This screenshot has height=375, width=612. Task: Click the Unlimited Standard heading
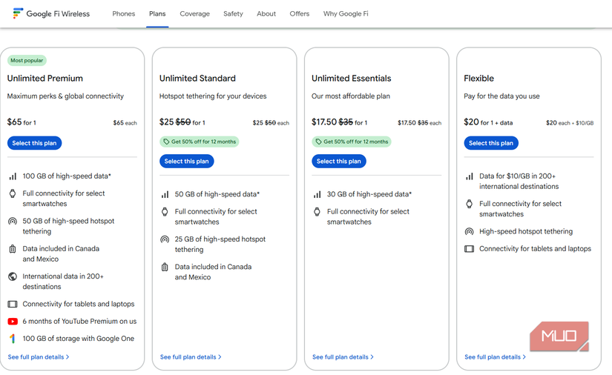[197, 79]
